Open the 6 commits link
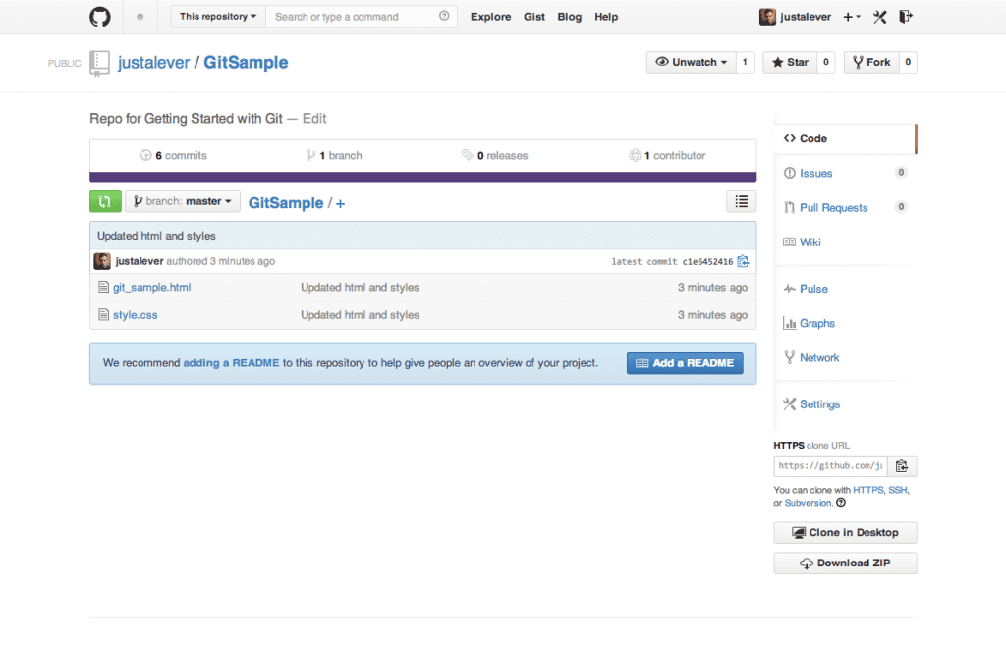The image size is (1006, 645). (174, 155)
